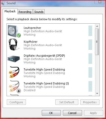Click the device list scrollbar thumb
This screenshot has width=106, height=119.
coord(97,42)
